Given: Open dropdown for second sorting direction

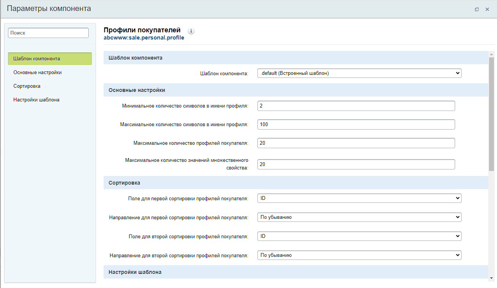Looking at the screenshot, I should pyautogui.click(x=359, y=255).
